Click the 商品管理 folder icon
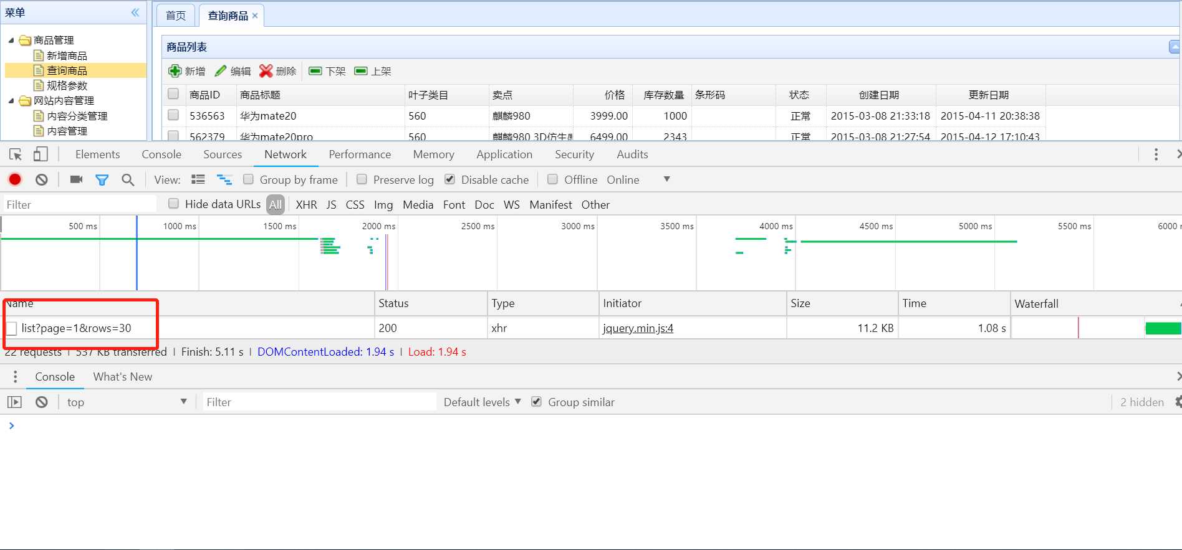This screenshot has height=550, width=1182. coord(25,40)
